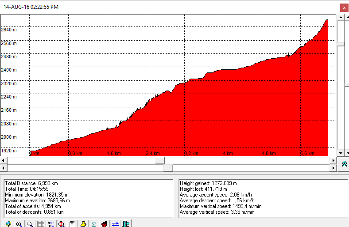Screen dimensions: 349x227
Task: Click the upper horizontal scrollbar right arrow
Action: [333, 160]
